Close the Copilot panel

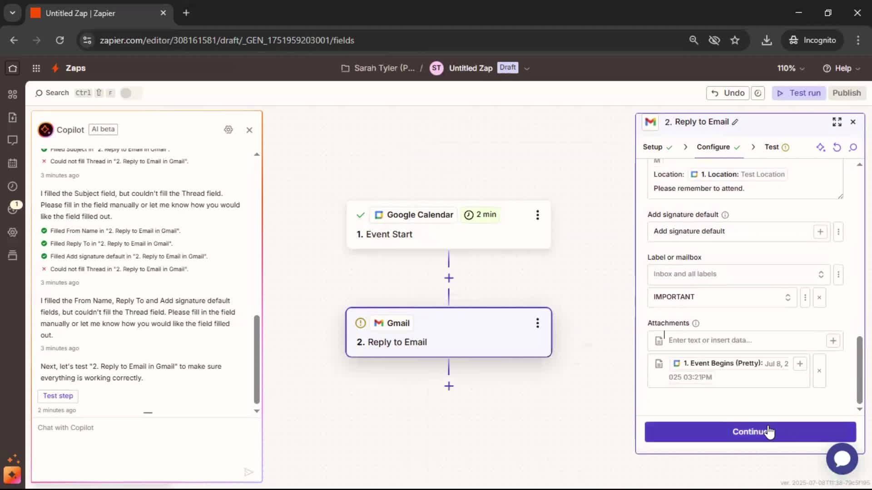point(249,130)
